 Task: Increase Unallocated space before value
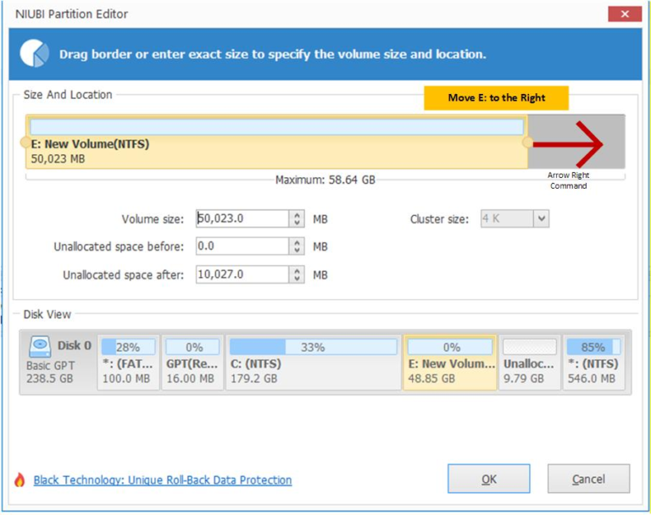[297, 242]
